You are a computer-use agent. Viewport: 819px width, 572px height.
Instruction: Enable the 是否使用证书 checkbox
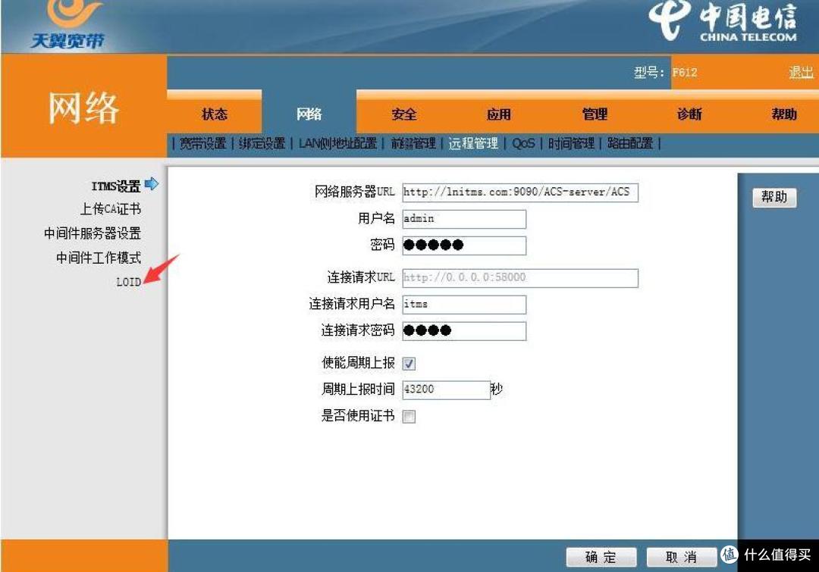click(x=409, y=417)
